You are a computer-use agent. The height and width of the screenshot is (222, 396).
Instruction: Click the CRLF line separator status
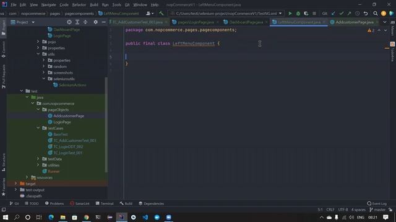330,210
